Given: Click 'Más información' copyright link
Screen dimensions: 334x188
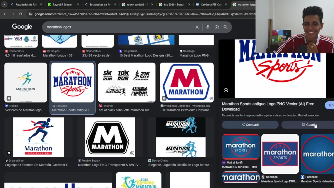Looking at the screenshot, I should click(x=308, y=115).
